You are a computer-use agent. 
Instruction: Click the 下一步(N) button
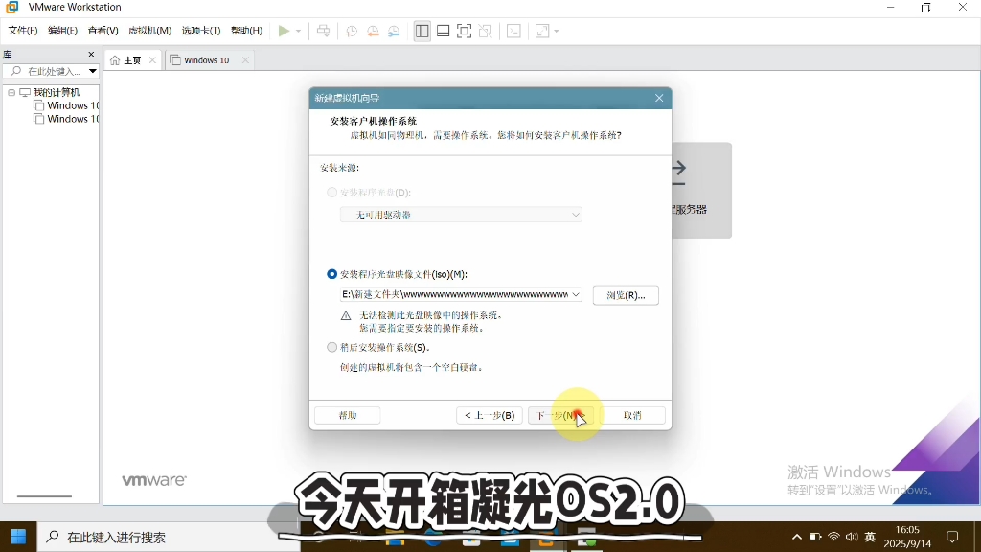coord(560,415)
